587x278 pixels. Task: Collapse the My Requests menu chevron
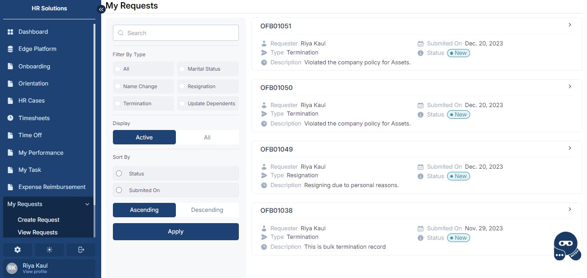point(87,204)
